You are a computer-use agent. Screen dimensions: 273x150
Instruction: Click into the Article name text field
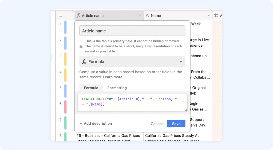pyautogui.click(x=132, y=31)
